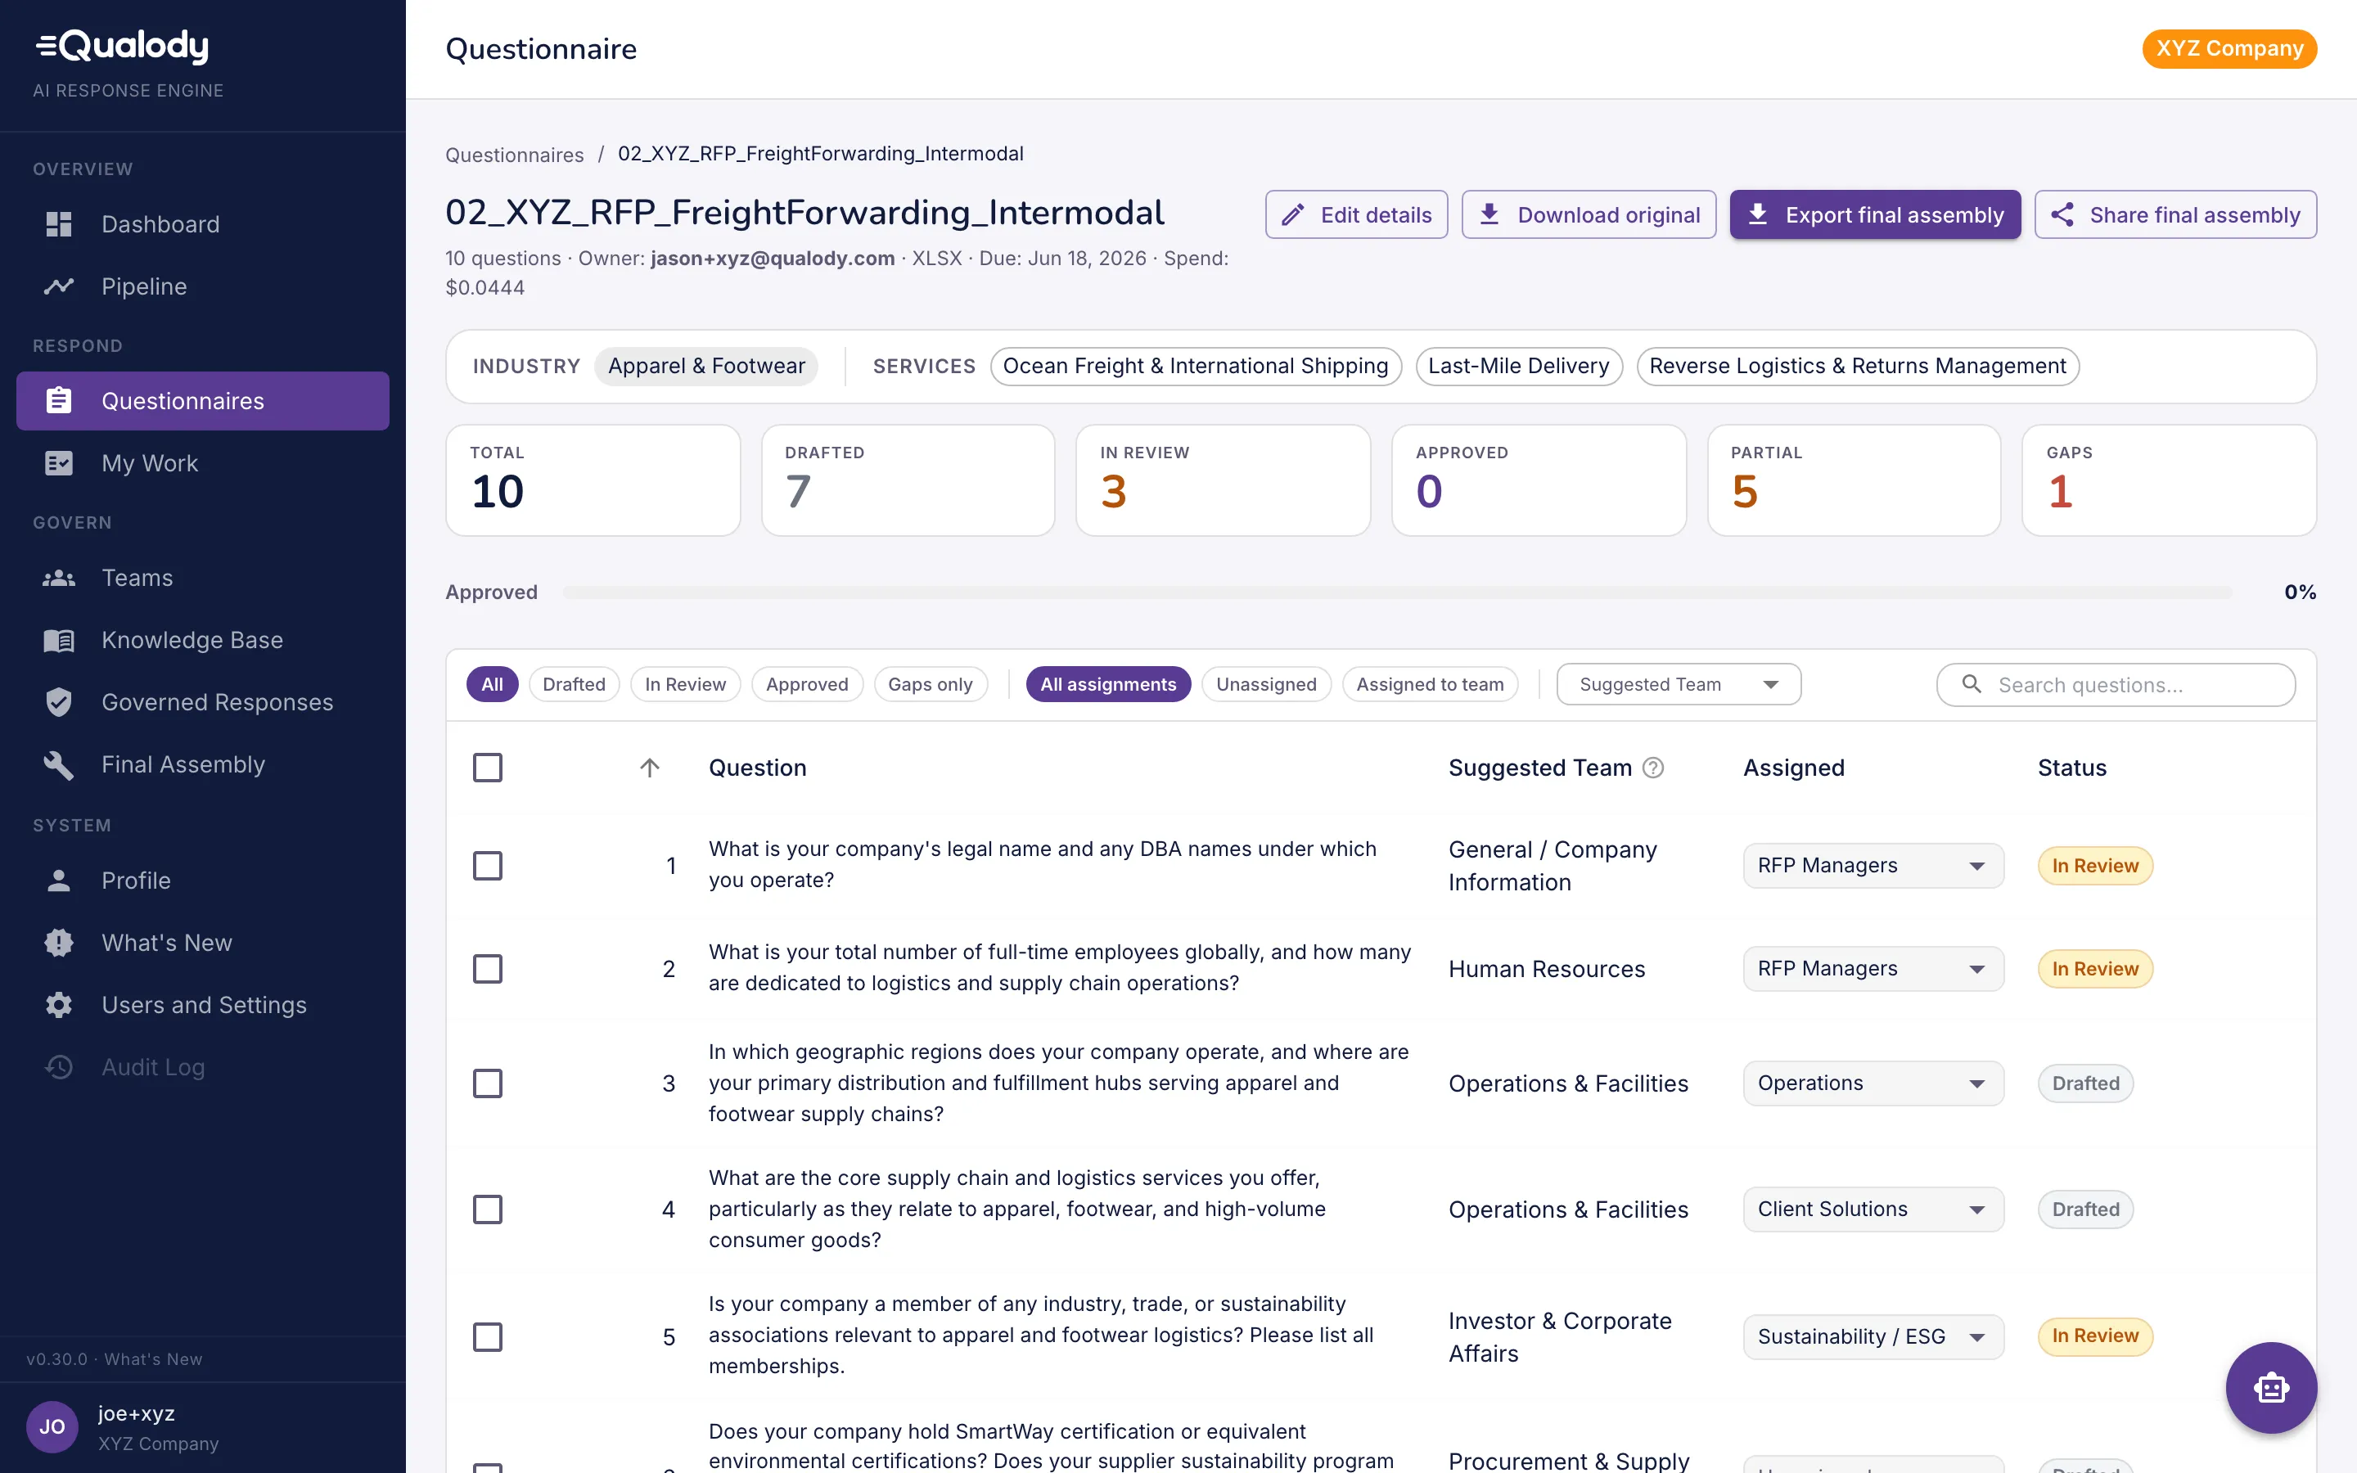Click the XYZ Company badge

(x=2229, y=49)
